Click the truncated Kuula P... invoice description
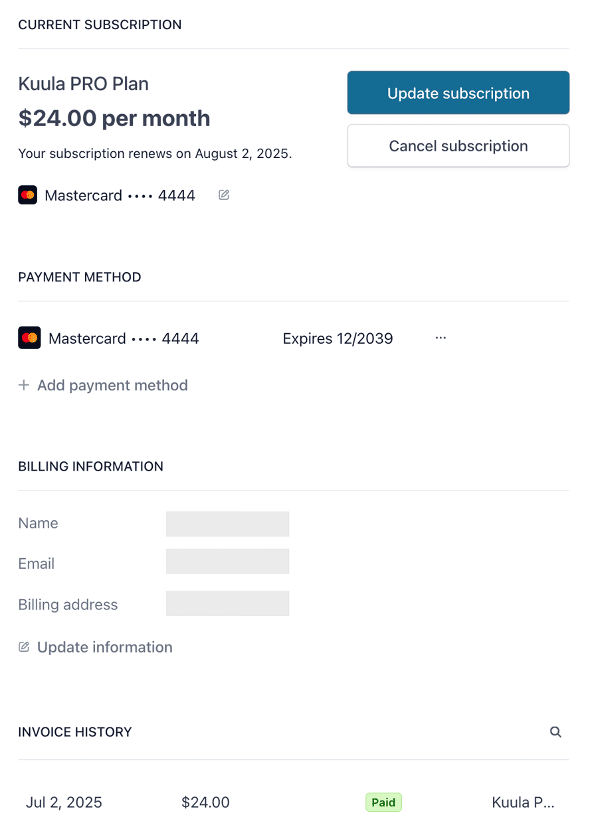 pyautogui.click(x=523, y=802)
